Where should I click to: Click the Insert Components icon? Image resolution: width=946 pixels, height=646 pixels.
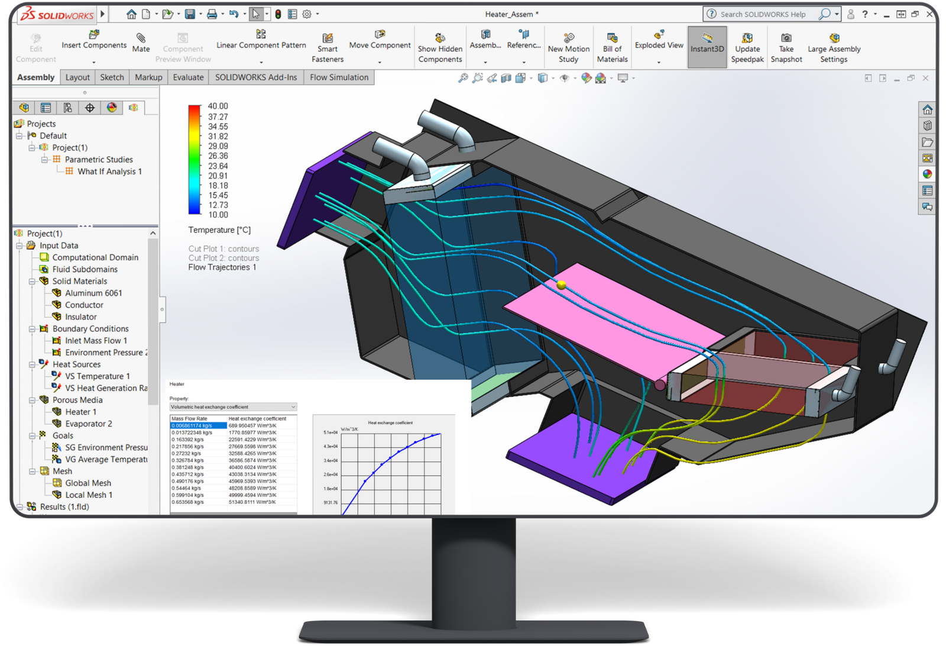point(93,35)
